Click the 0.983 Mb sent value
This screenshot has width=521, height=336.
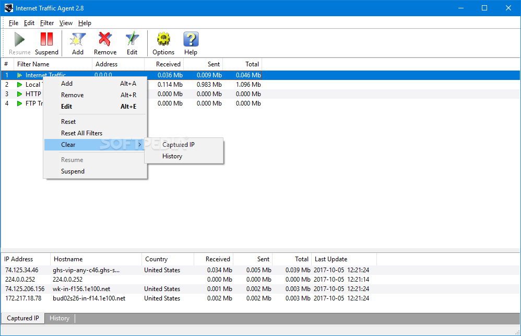(209, 85)
